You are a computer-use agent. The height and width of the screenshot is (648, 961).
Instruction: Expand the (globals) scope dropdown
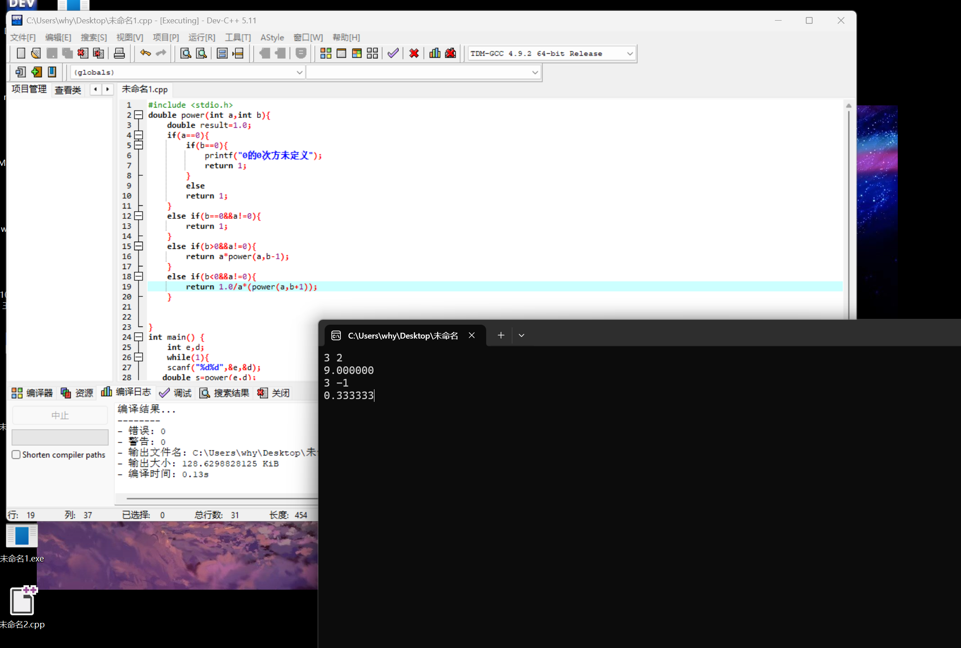coord(299,72)
